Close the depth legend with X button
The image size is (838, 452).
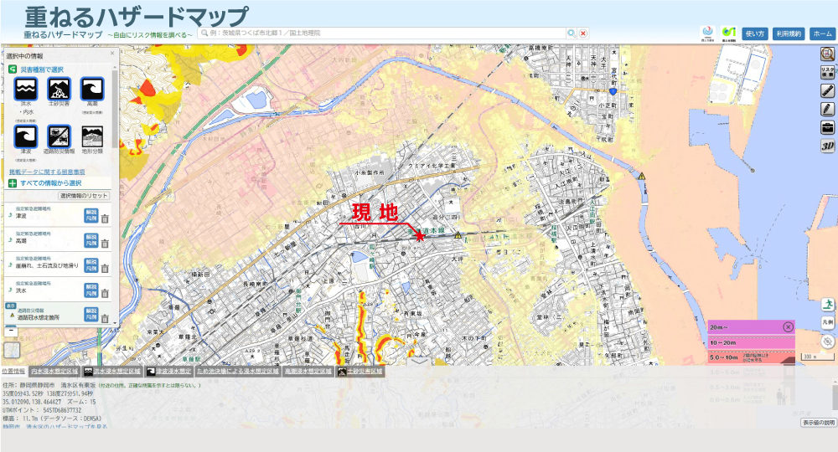pyautogui.click(x=788, y=327)
